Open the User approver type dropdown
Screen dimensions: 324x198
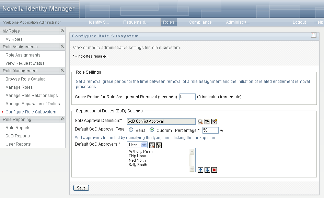(137, 145)
